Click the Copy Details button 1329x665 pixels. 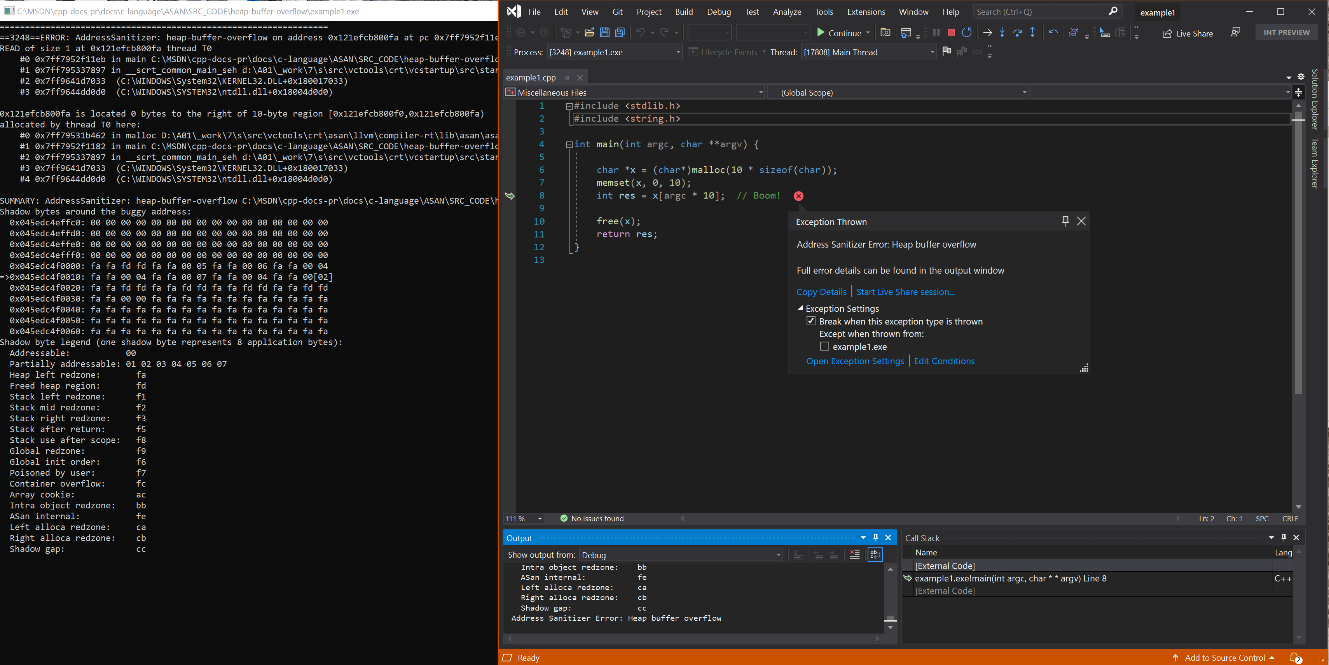click(x=820, y=291)
